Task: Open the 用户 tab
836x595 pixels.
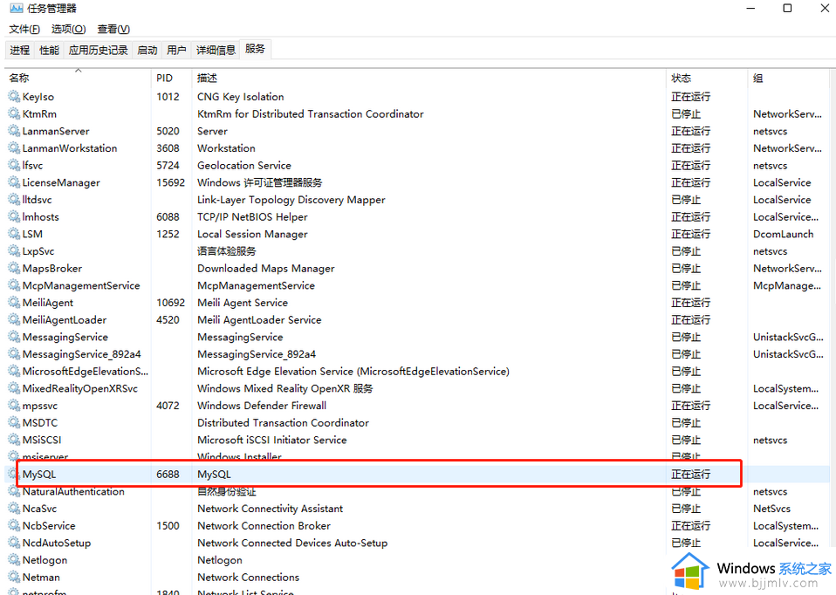Action: (176, 50)
